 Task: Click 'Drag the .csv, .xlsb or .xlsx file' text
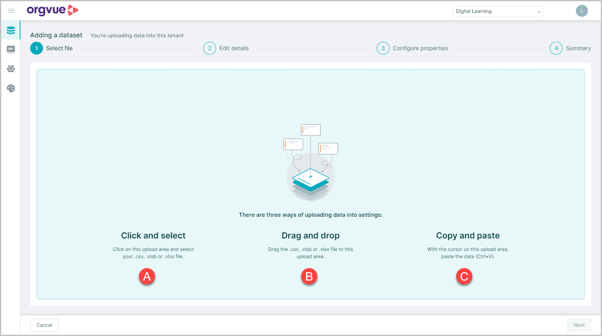pos(310,249)
